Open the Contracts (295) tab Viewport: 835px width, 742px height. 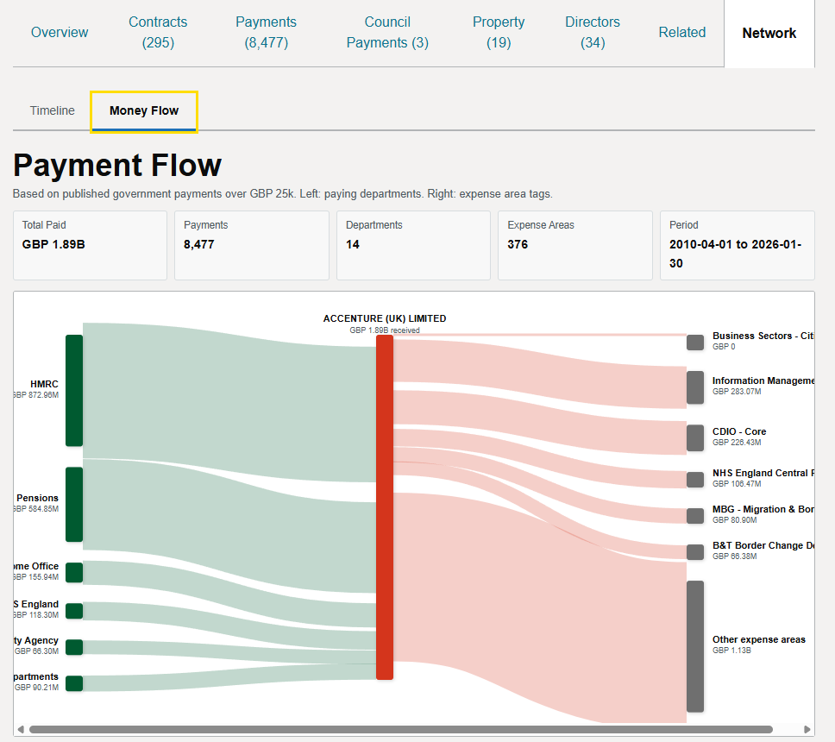click(158, 33)
